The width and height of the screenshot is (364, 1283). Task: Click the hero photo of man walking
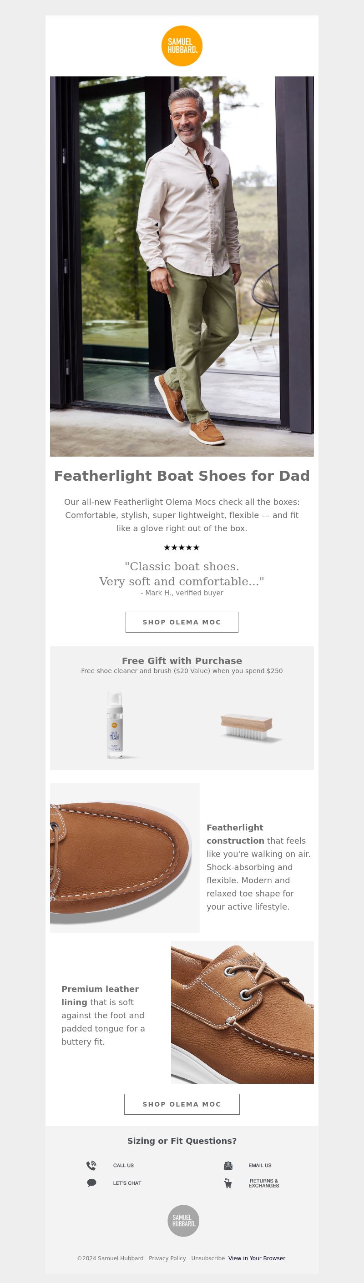tap(182, 267)
